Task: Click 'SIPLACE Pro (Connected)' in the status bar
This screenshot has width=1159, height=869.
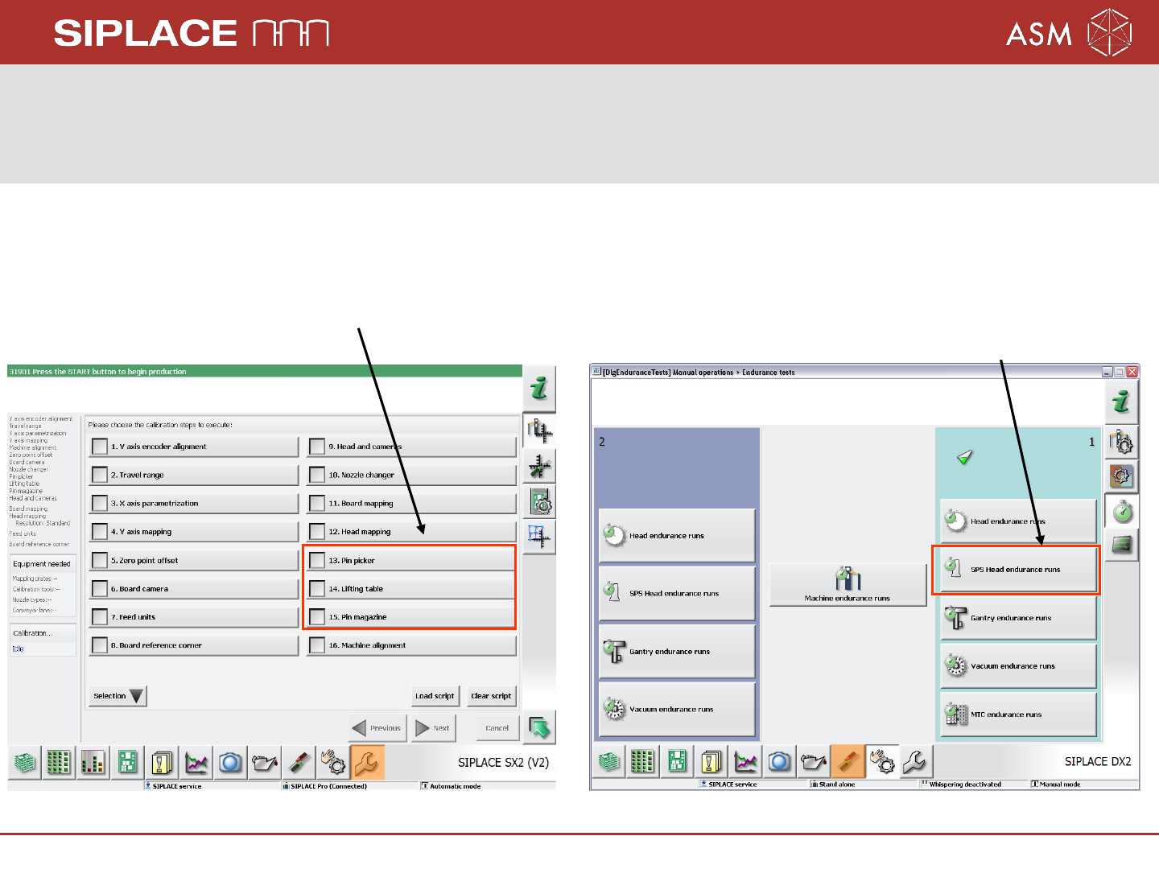Action: coord(328,786)
